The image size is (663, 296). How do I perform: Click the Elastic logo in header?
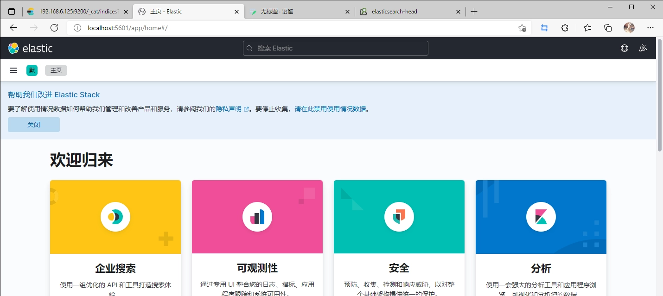(x=30, y=48)
